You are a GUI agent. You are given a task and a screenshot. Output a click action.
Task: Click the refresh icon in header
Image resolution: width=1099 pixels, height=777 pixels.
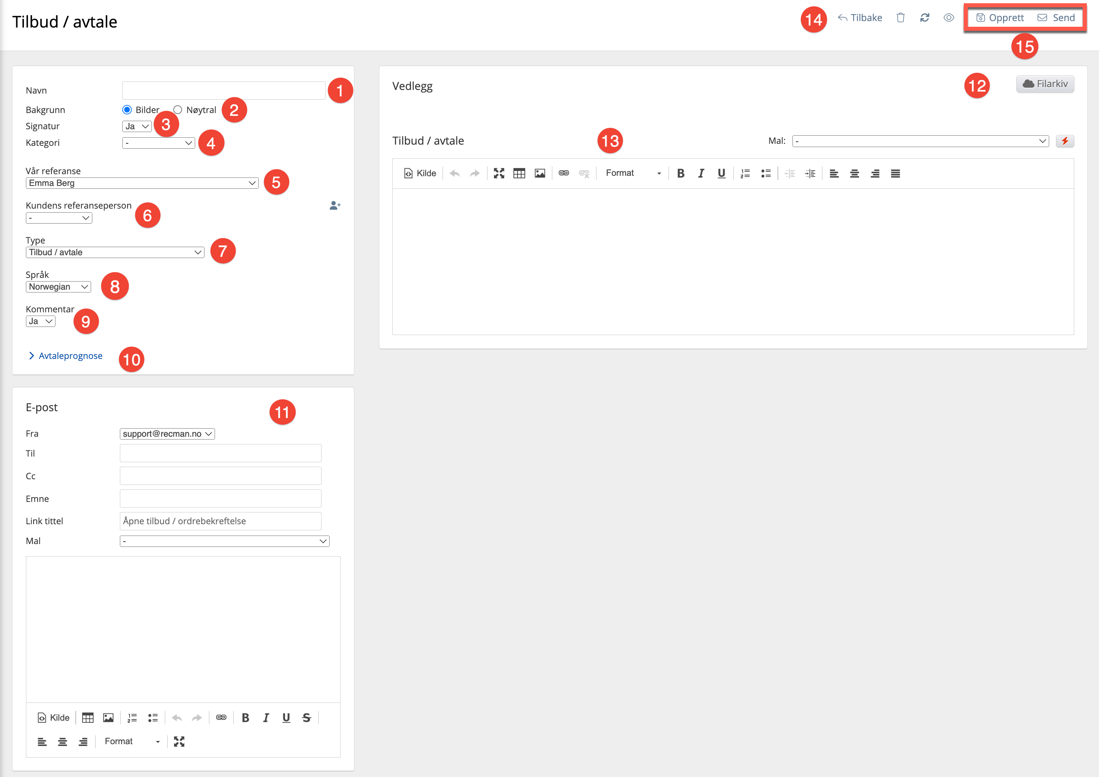point(924,18)
